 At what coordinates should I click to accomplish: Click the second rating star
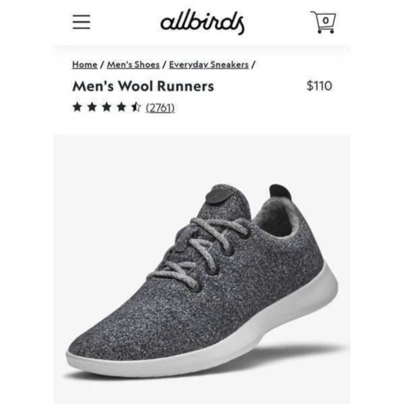tap(92, 107)
